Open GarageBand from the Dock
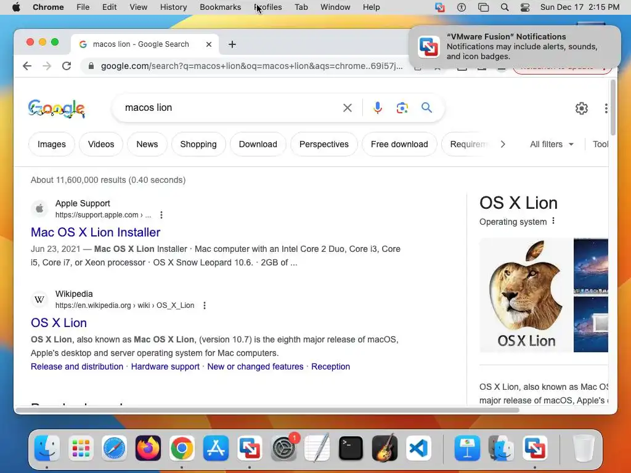Viewport: 631px width, 473px height. click(x=385, y=448)
